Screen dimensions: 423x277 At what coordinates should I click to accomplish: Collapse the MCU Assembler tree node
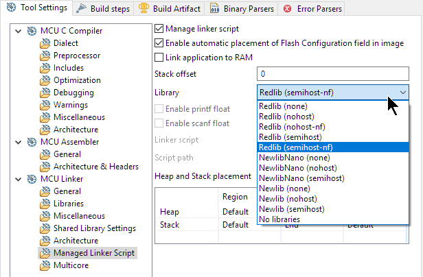pos(17,142)
